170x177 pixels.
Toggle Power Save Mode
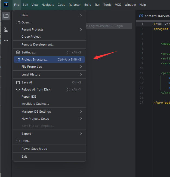(x=34, y=149)
